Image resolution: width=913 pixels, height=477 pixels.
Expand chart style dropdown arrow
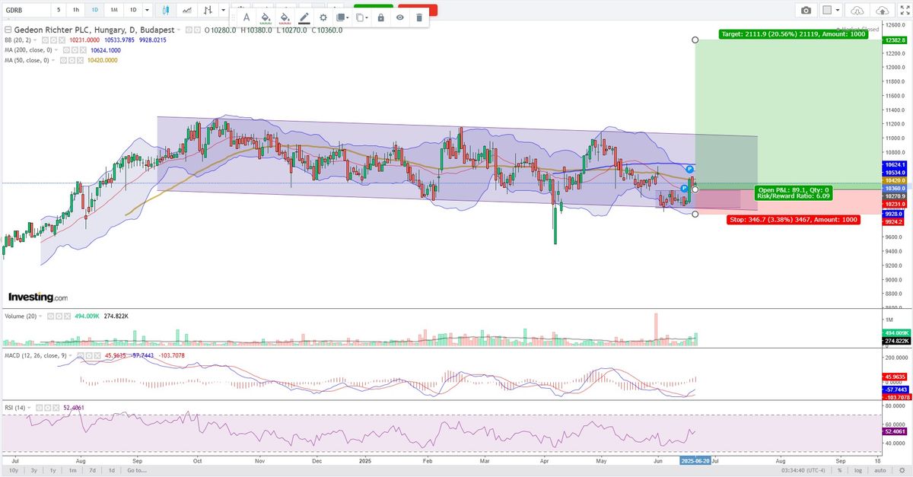tap(223, 10)
